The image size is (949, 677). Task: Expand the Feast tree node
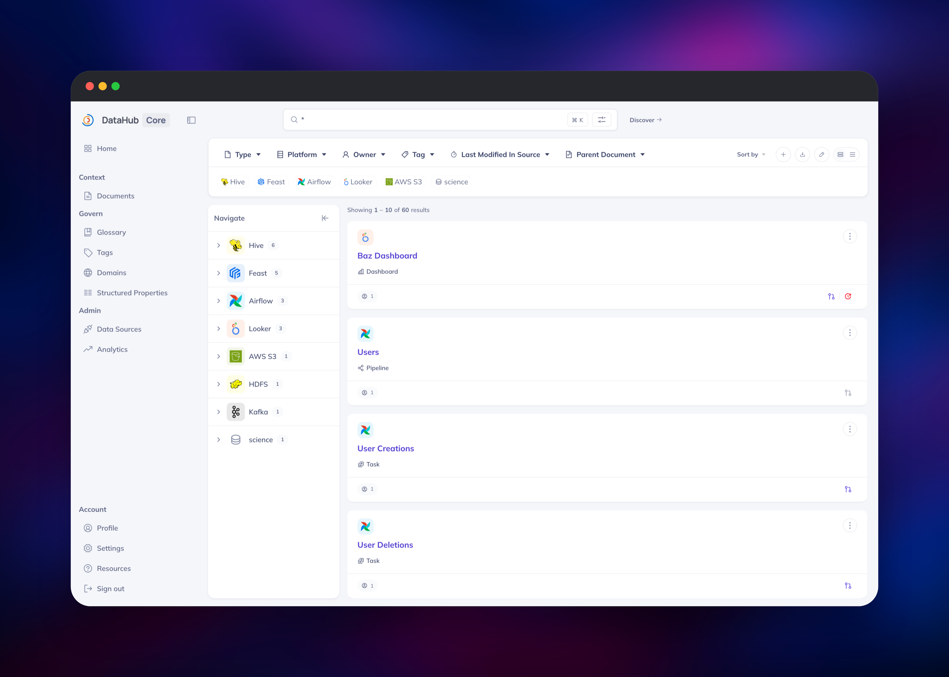pos(219,273)
